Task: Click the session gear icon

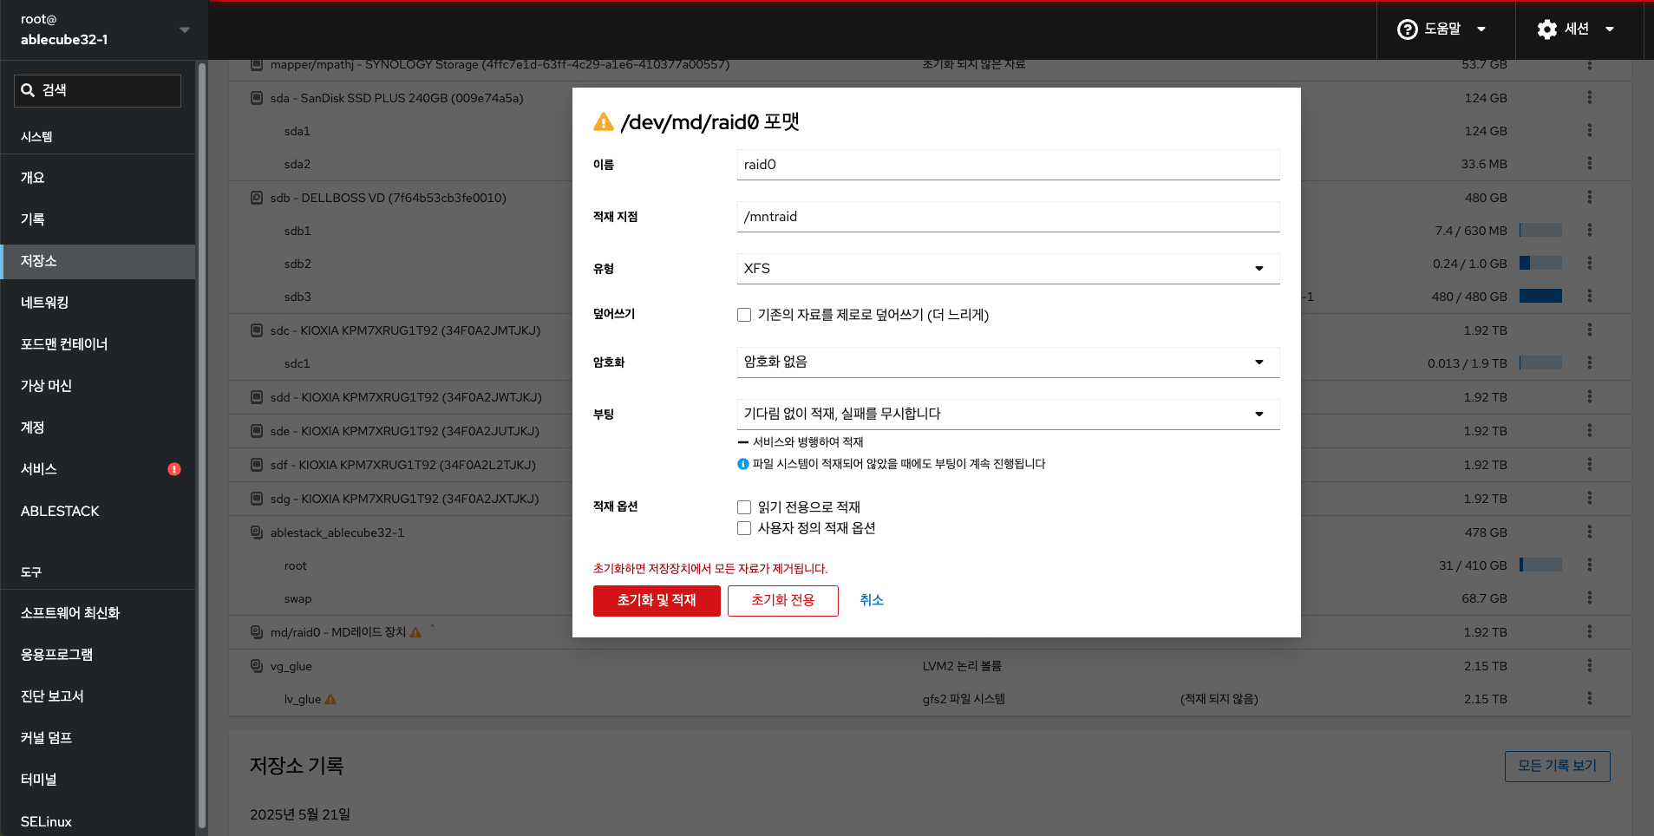Action: (1546, 29)
